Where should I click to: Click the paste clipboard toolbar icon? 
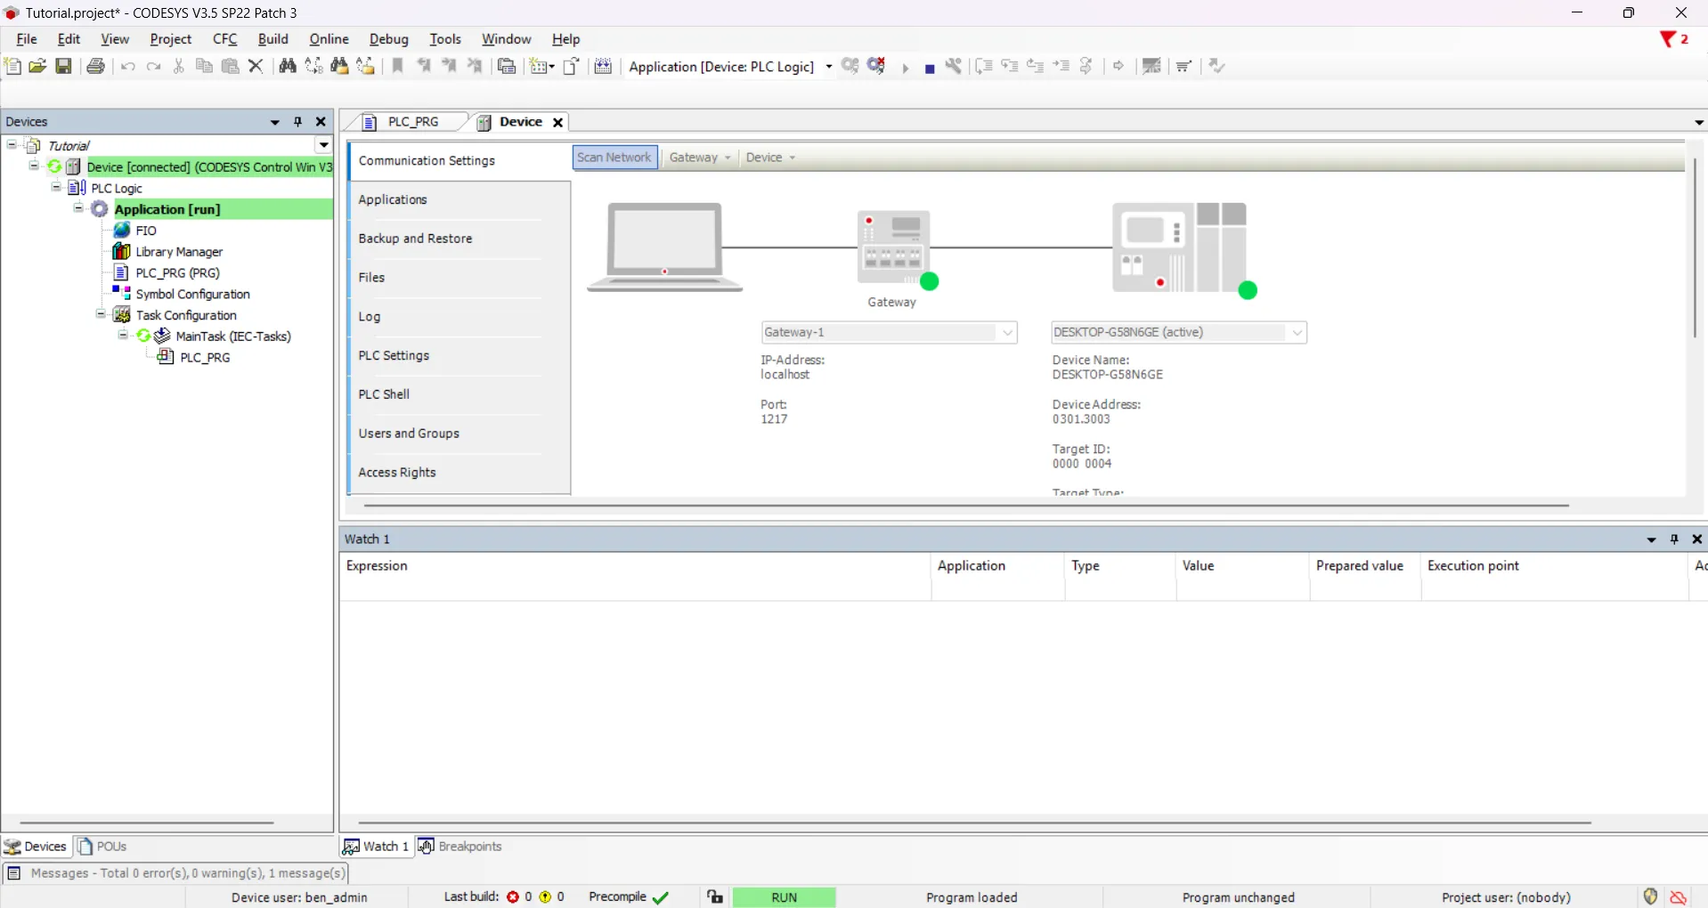point(231,66)
